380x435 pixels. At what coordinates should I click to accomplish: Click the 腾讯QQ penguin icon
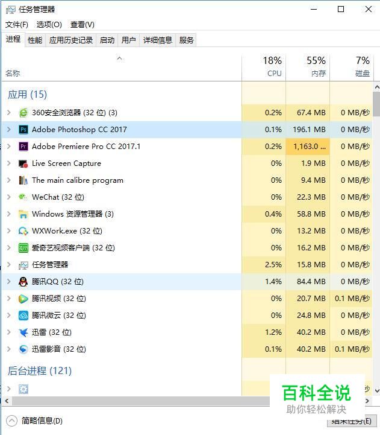23,282
